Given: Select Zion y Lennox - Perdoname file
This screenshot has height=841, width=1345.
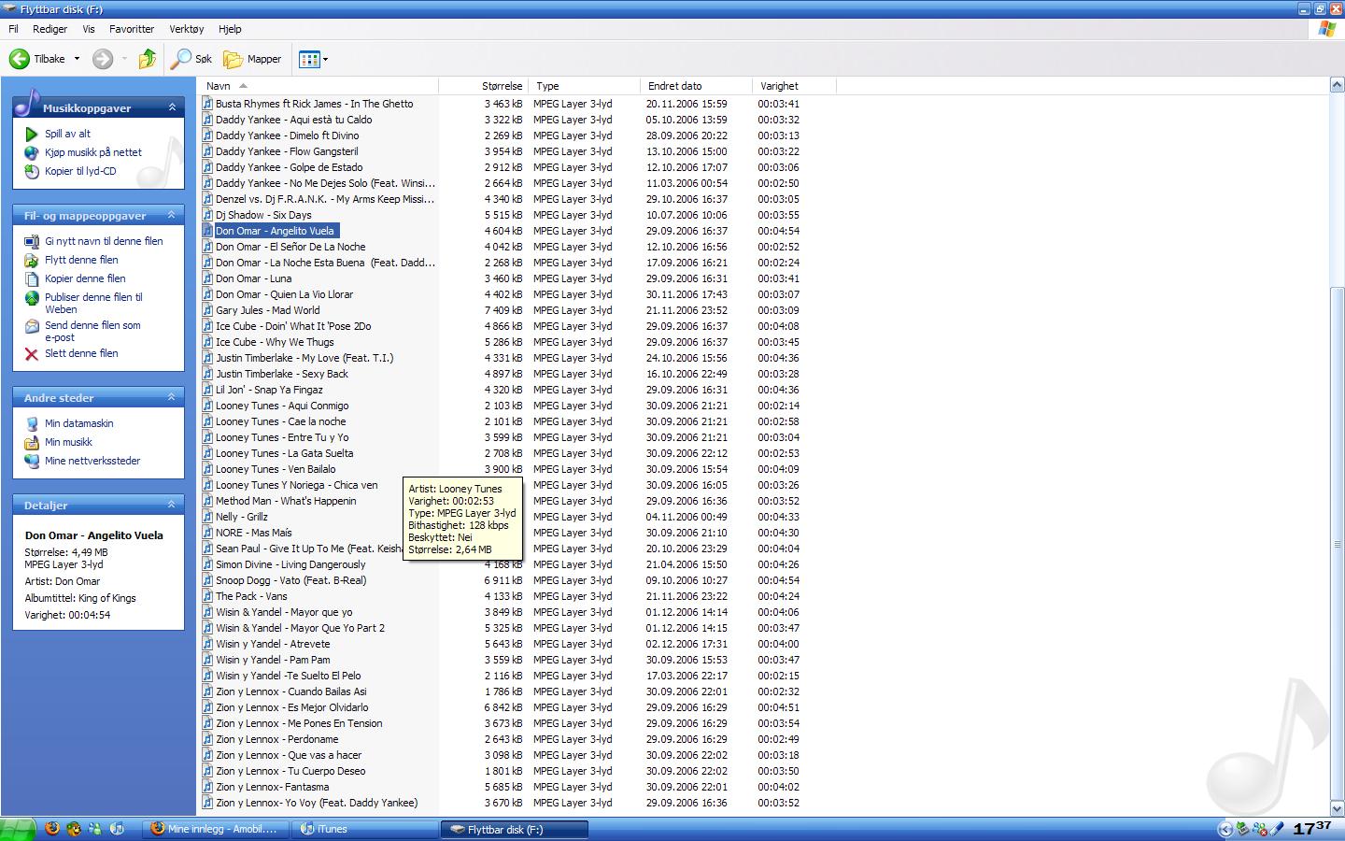Looking at the screenshot, I should coord(276,739).
